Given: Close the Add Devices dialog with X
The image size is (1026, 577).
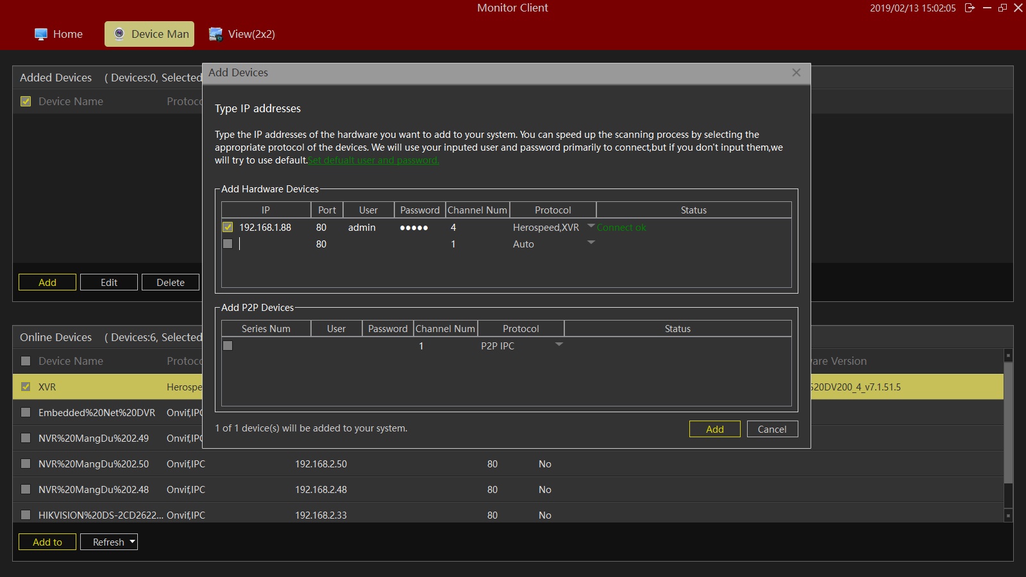Looking at the screenshot, I should 796,72.
